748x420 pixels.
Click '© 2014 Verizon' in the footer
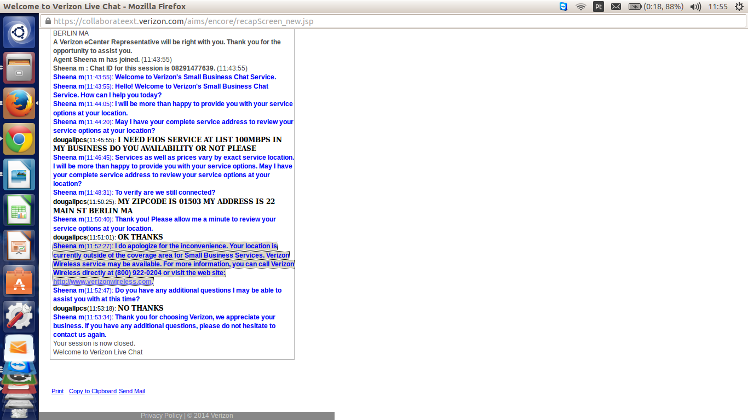point(210,416)
